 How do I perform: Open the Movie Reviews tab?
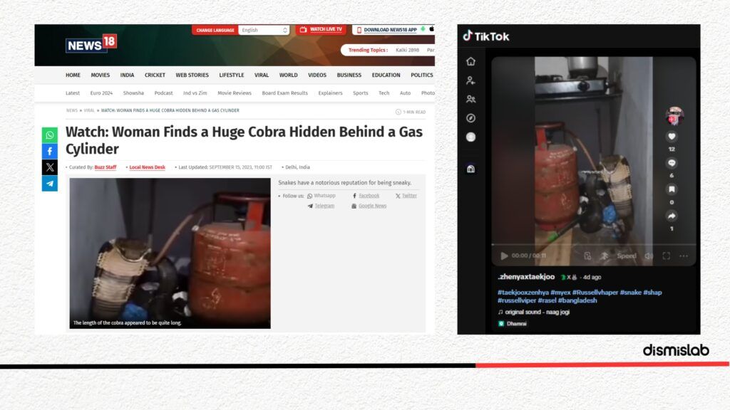(x=235, y=93)
